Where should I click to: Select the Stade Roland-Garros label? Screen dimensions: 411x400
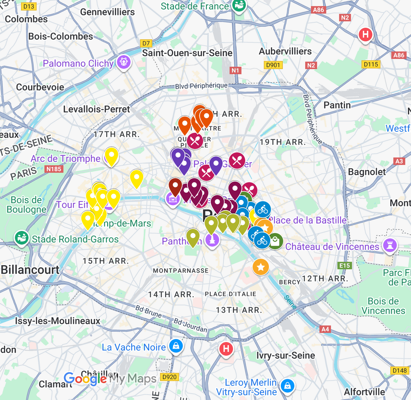point(75,239)
